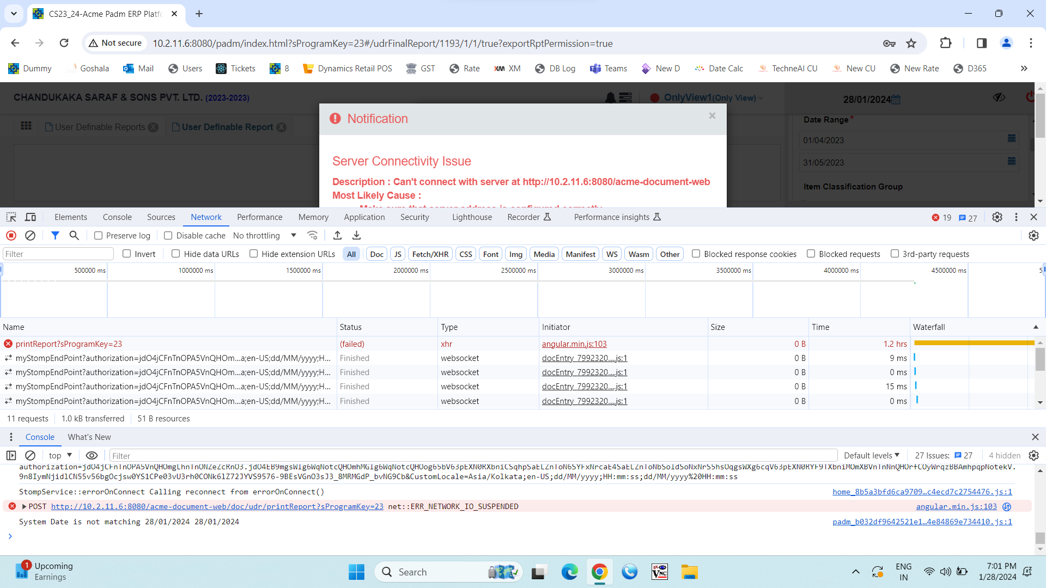1046x588 pixels.
Task: Switch to What's New drawer tab
Action: click(89, 437)
